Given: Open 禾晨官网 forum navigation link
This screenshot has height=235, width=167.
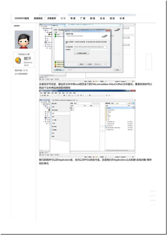Looking at the screenshot, I should pos(52,18).
